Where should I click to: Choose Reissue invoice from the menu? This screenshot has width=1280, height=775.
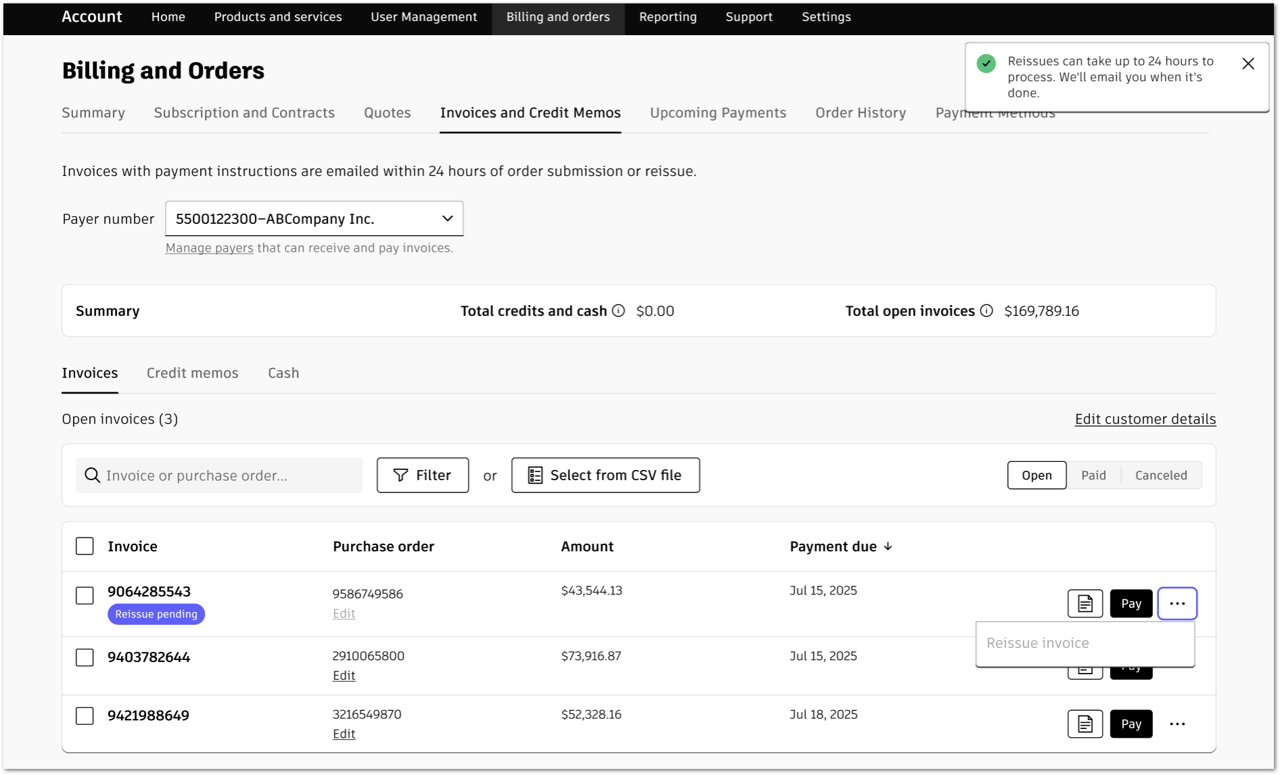click(1084, 643)
